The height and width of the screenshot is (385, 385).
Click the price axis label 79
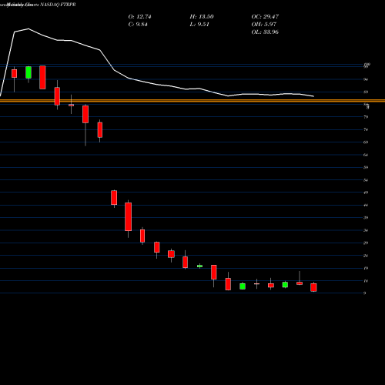coord(366,117)
